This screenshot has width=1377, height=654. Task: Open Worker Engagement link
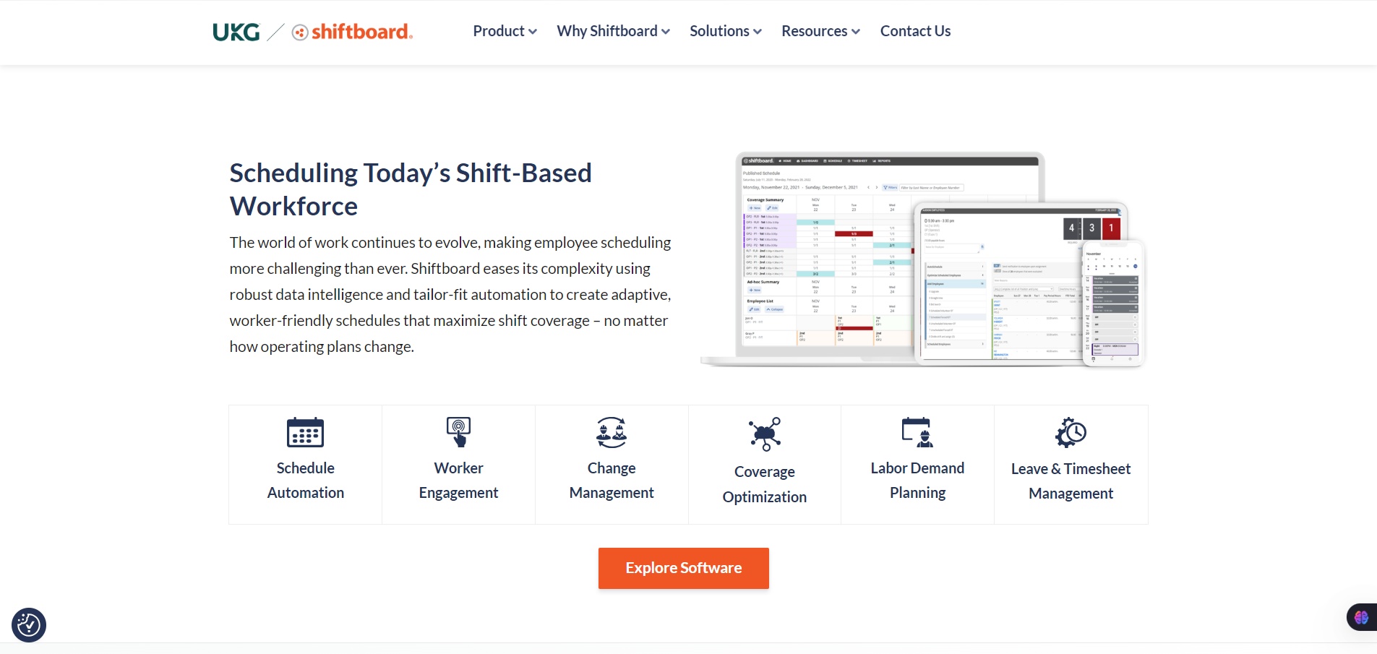458,481
